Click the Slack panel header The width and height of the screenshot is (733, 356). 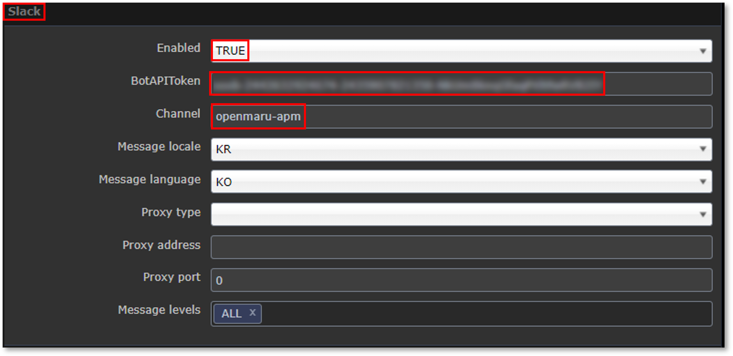pyautogui.click(x=24, y=12)
